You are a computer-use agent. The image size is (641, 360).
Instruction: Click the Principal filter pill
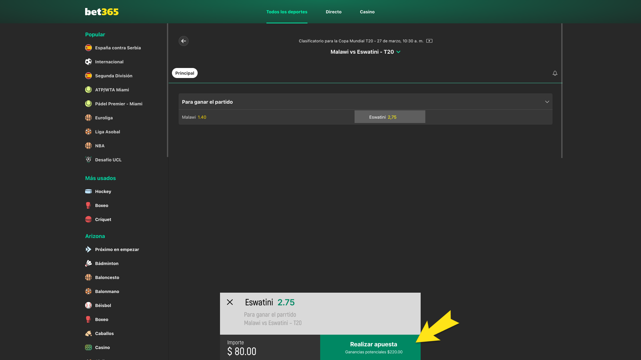click(x=185, y=73)
